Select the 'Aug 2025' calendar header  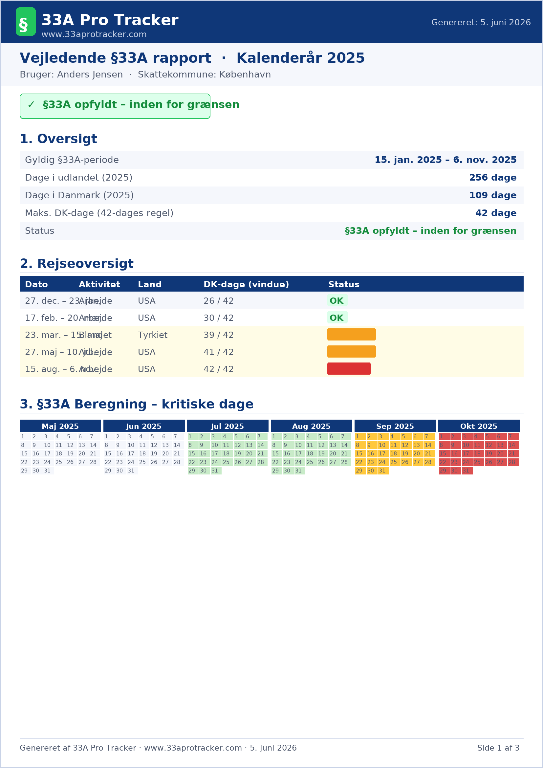311,426
